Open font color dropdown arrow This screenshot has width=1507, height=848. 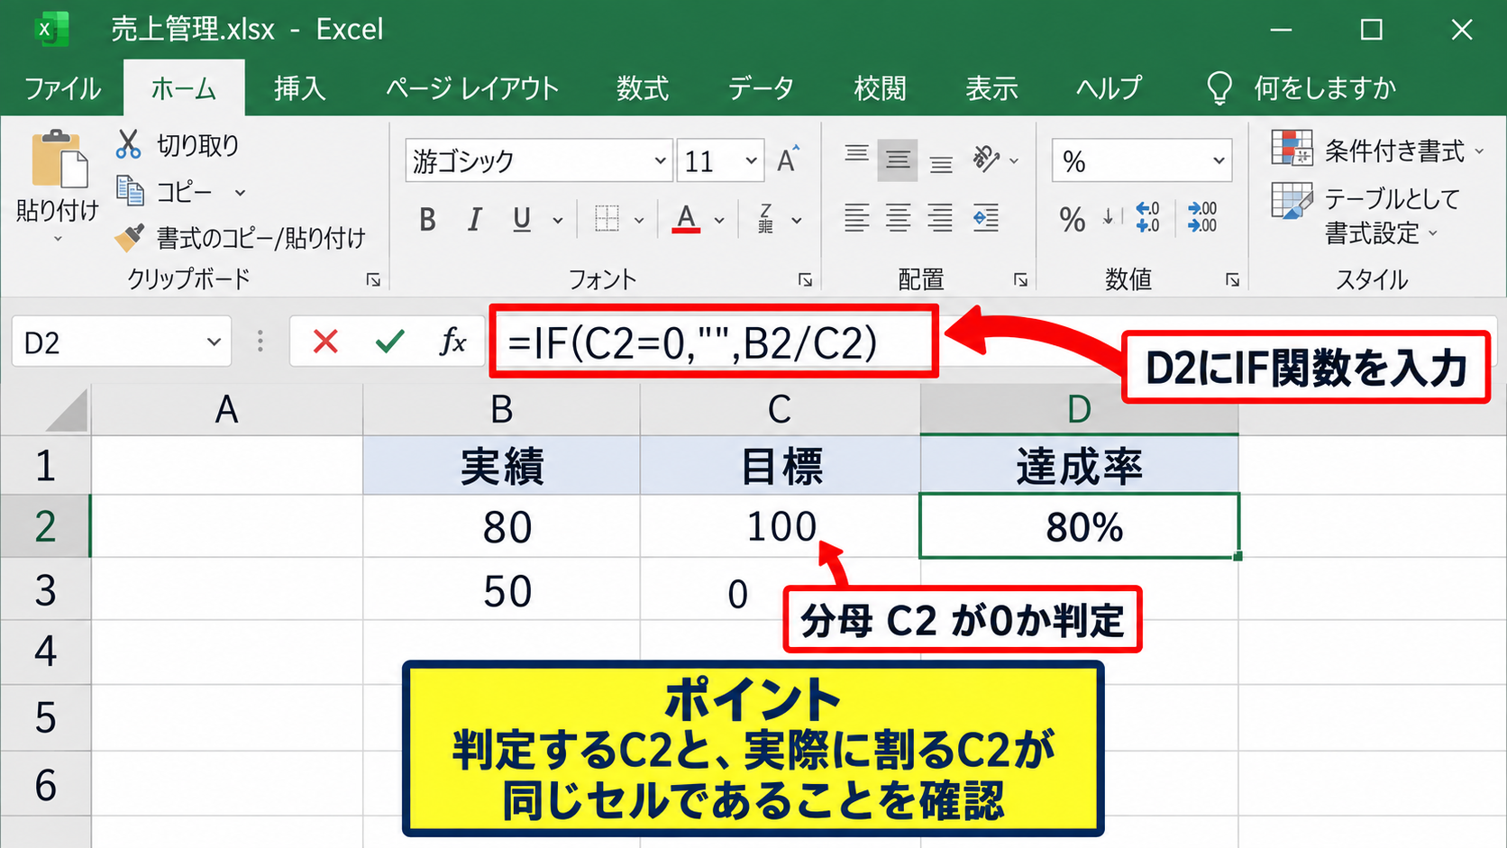tap(719, 220)
